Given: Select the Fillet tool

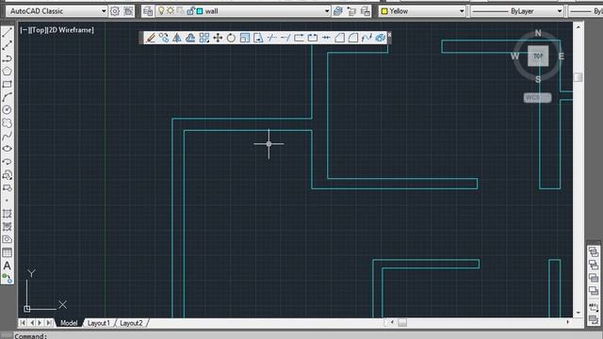Looking at the screenshot, I should click(x=353, y=38).
